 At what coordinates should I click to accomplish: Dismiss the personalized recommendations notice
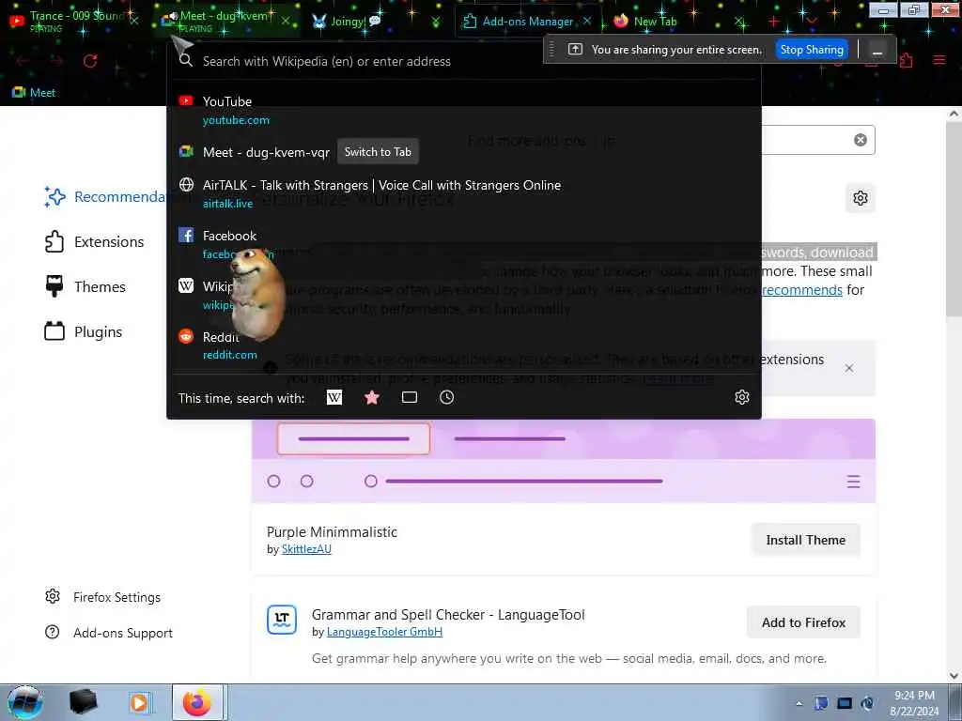tap(849, 368)
